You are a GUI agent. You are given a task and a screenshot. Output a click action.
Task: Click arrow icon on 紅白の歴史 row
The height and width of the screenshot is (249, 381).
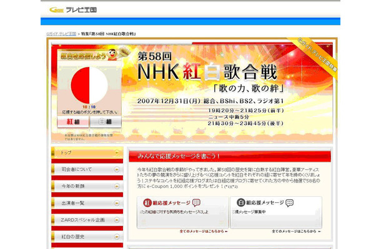click(x=117, y=237)
